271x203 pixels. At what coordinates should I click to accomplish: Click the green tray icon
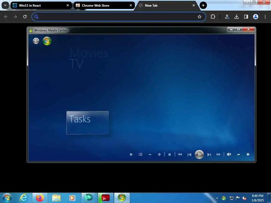click(x=224, y=198)
